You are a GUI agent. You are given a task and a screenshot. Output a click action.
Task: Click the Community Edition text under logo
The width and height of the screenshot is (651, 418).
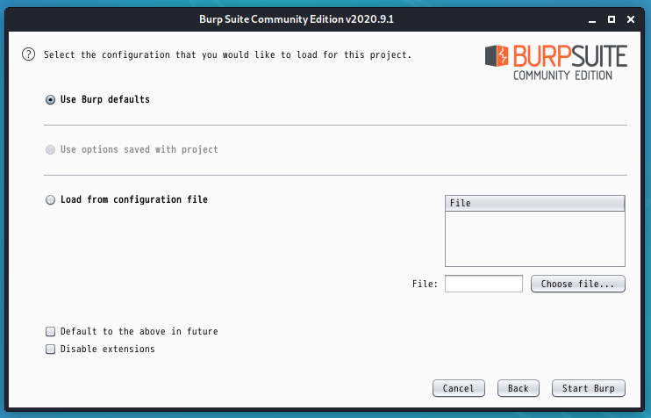[x=569, y=76]
